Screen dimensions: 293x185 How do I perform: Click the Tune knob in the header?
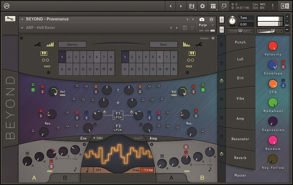(232, 21)
